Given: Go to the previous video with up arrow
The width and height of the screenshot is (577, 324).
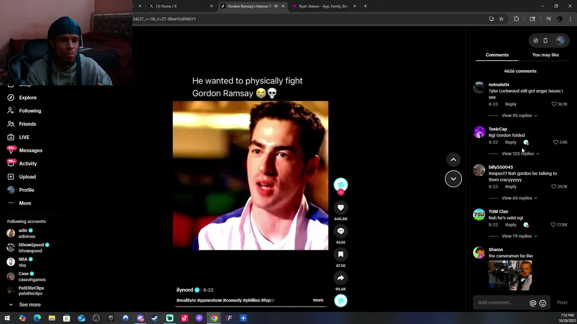Looking at the screenshot, I should tap(453, 160).
